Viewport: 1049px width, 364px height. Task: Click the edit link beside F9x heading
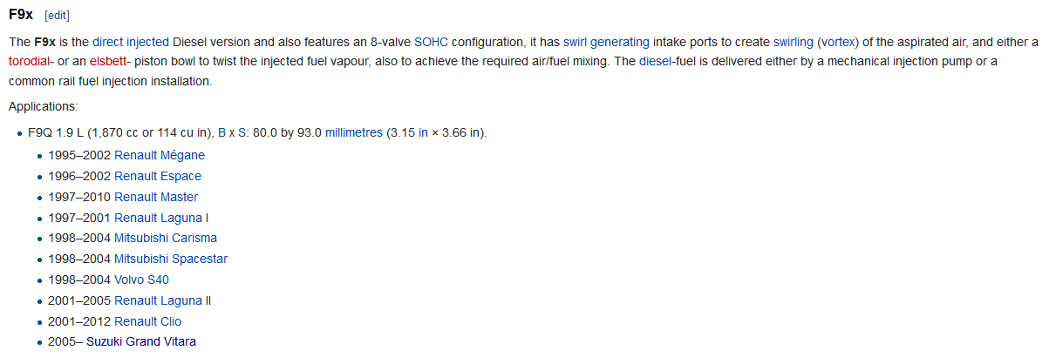point(57,16)
